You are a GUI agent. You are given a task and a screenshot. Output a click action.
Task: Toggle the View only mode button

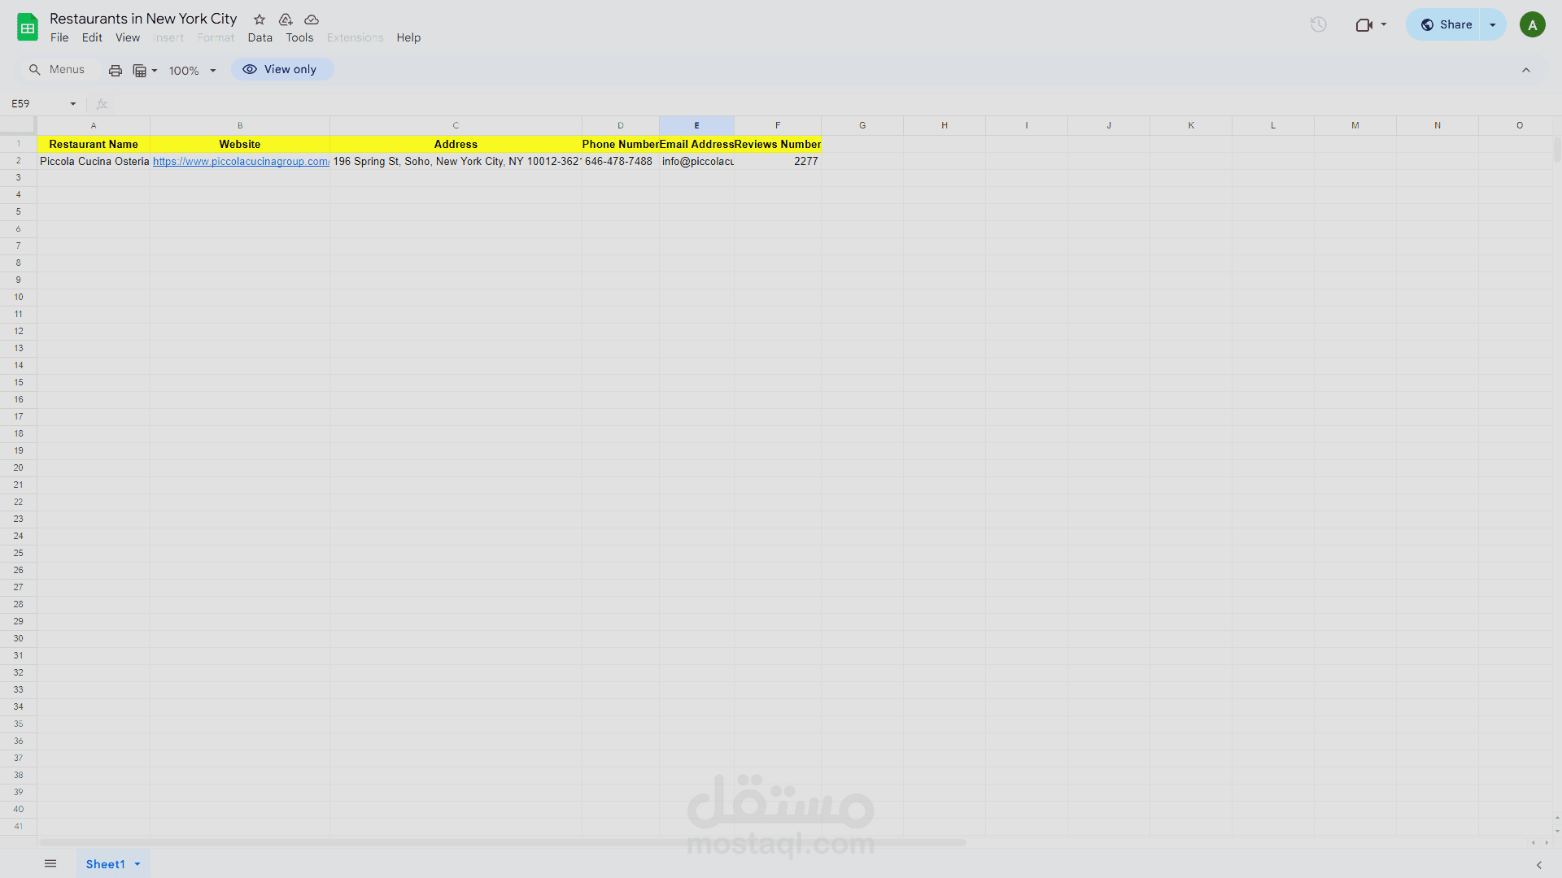click(x=281, y=69)
